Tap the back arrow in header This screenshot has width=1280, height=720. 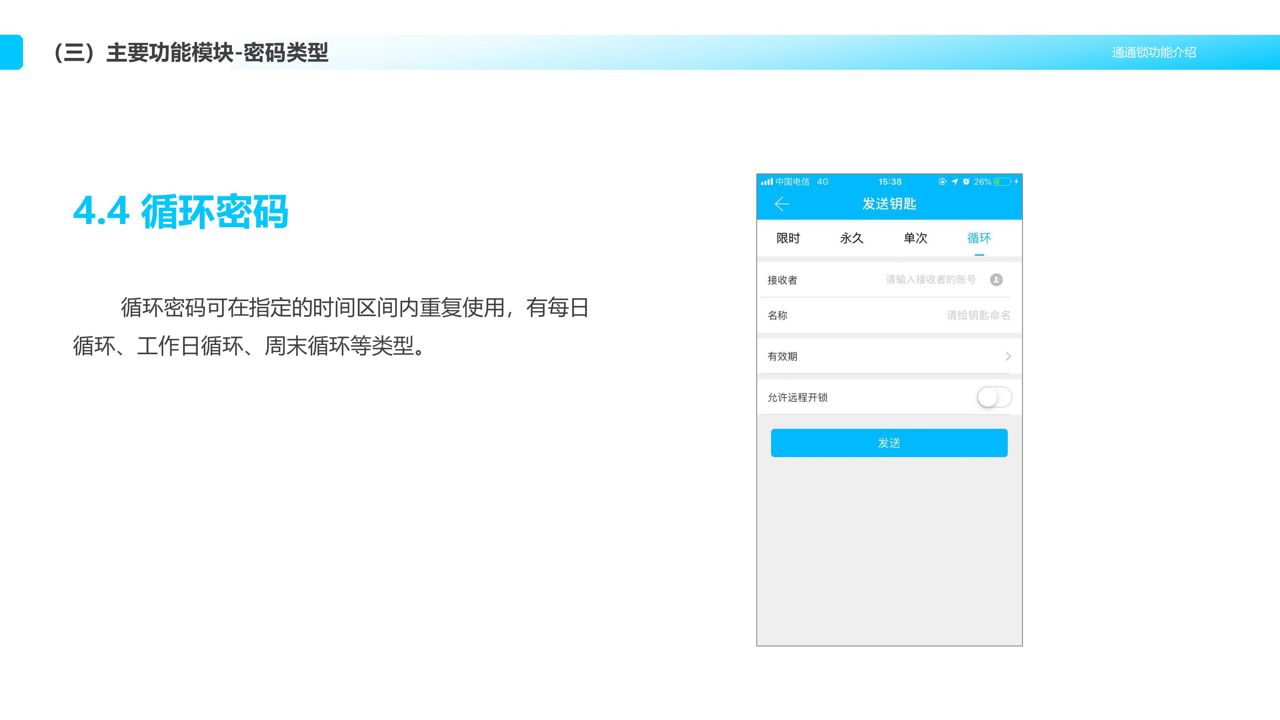pyautogui.click(x=782, y=204)
